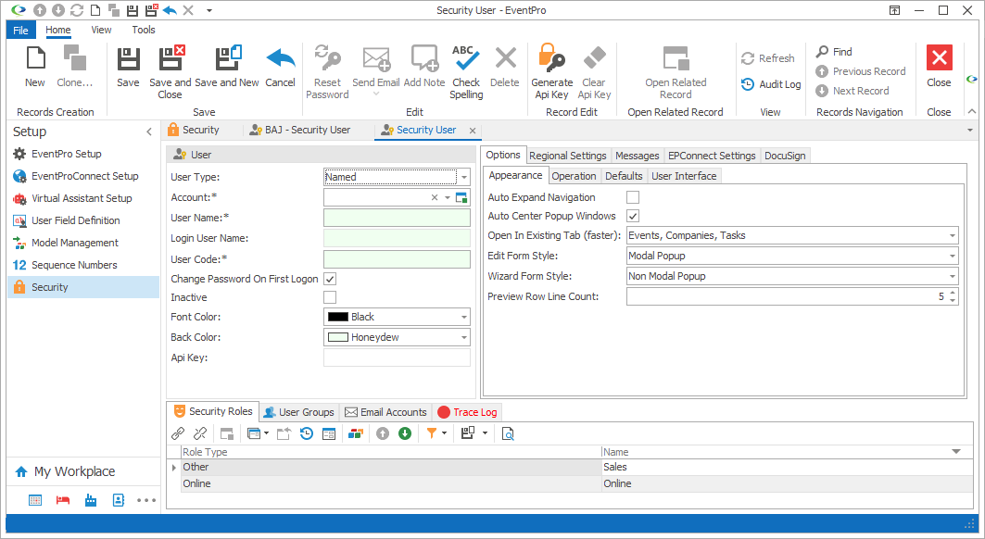985x539 pixels.
Task: Uncheck Auto Center Popup Windows
Action: pos(633,216)
